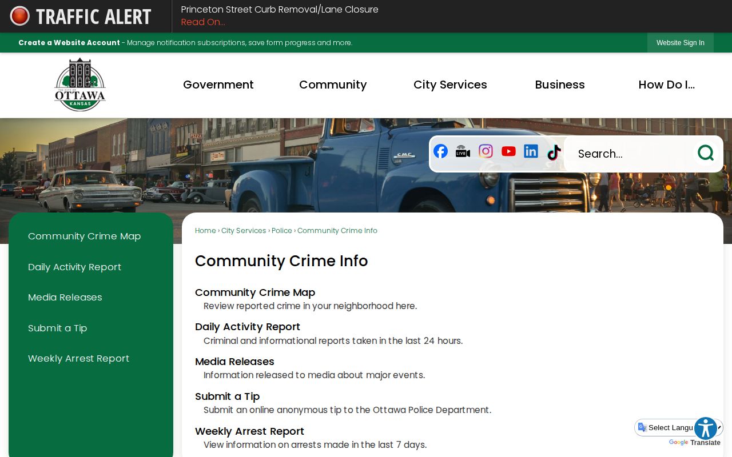Open the Facebook social icon

[x=440, y=151]
